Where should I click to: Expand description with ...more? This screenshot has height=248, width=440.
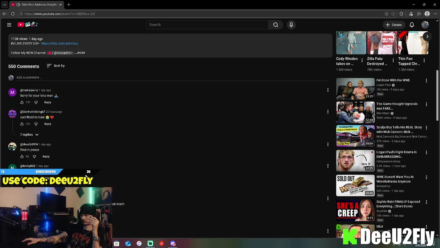point(80,53)
